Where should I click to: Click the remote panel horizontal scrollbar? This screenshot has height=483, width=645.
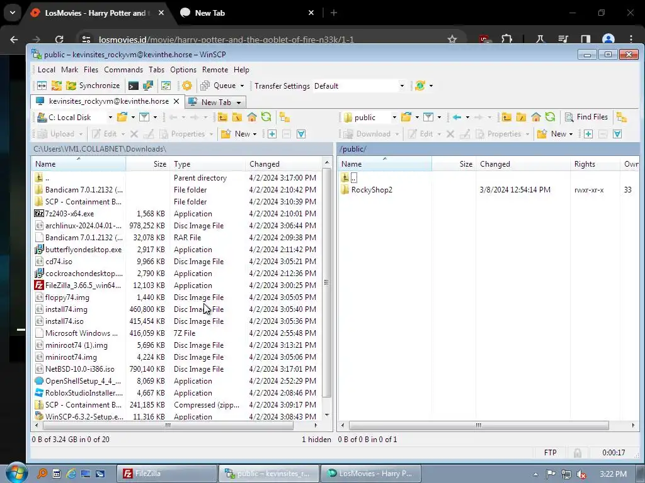(479, 425)
